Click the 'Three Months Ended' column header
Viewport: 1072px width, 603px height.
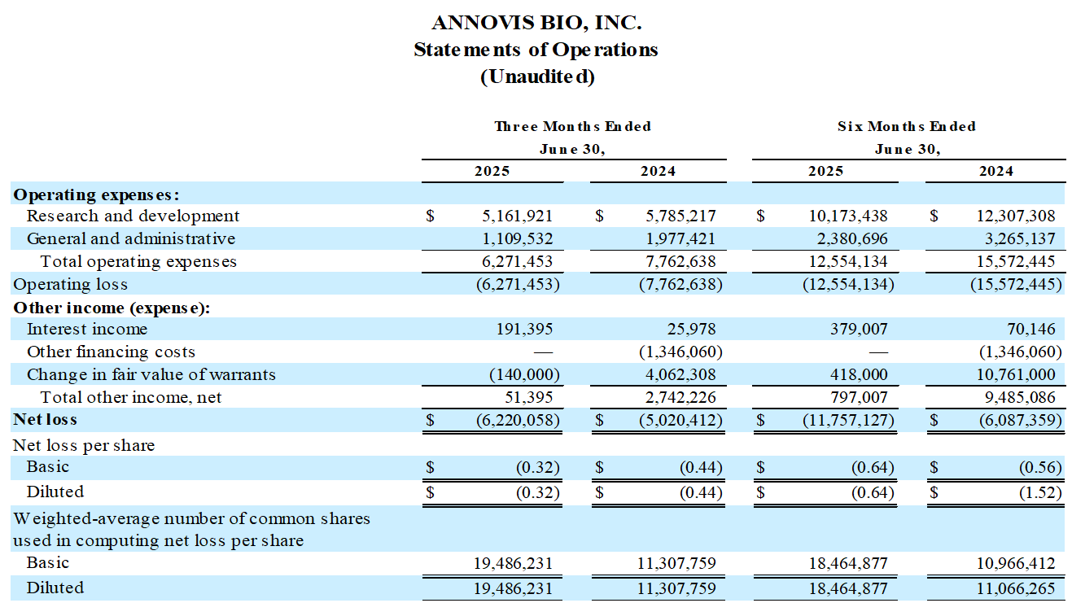[x=573, y=126]
